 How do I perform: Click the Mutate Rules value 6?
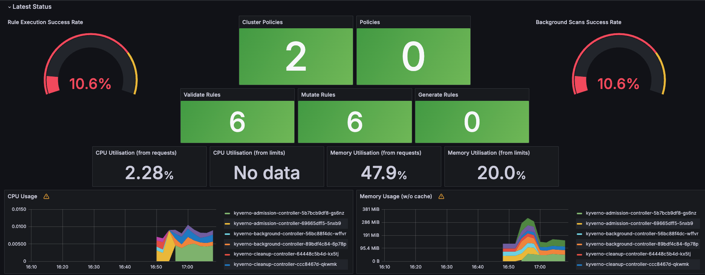(355, 122)
